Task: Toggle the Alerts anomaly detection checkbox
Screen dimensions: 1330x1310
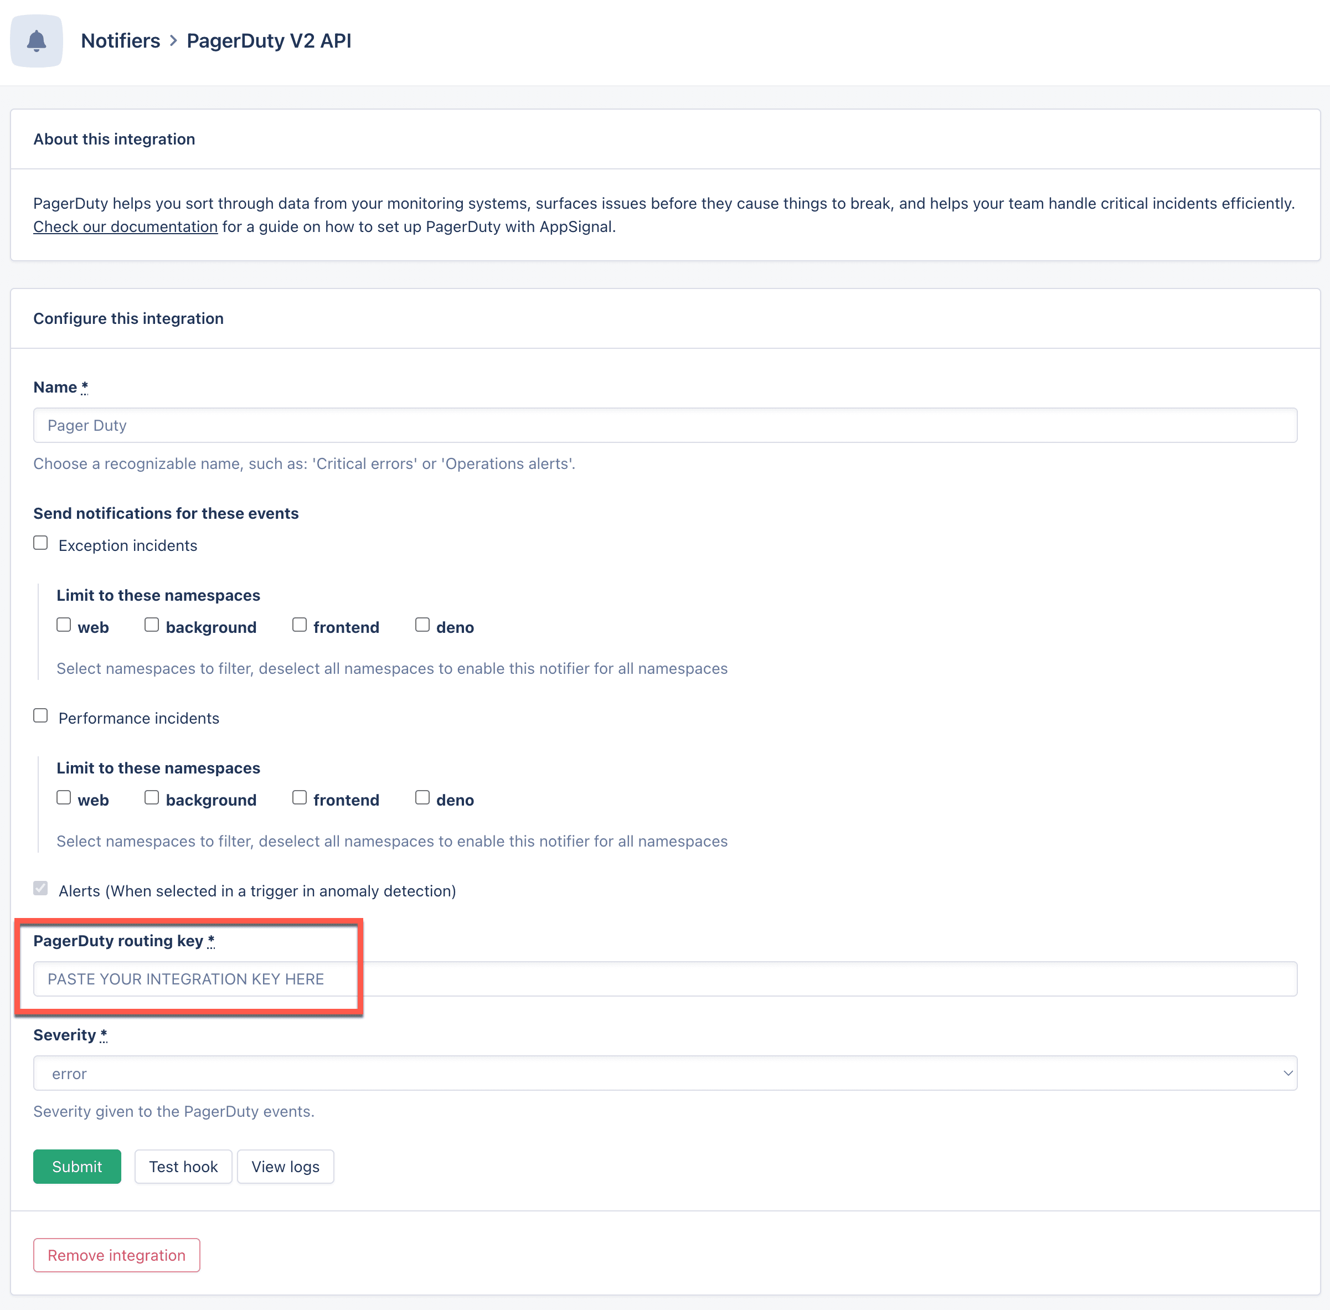Action: pyautogui.click(x=40, y=889)
